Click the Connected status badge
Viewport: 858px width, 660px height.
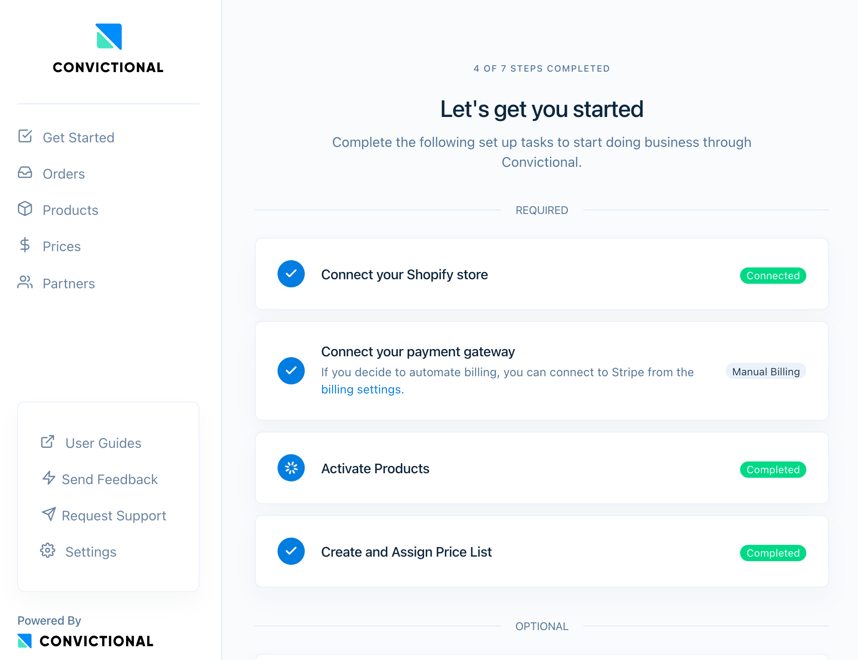click(773, 276)
